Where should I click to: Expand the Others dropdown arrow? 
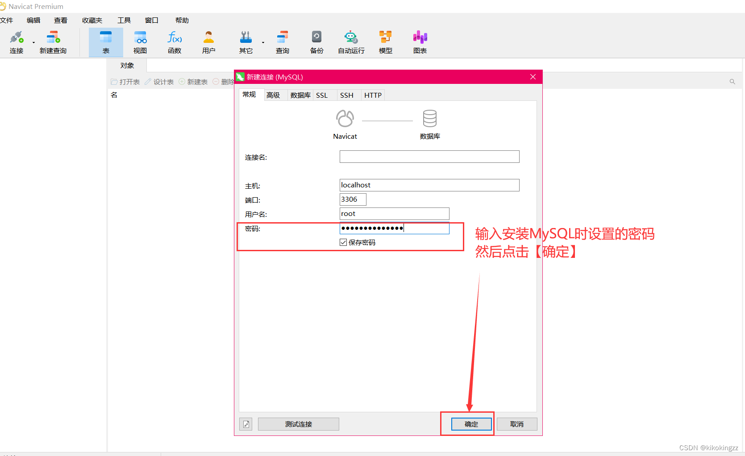coord(263,43)
